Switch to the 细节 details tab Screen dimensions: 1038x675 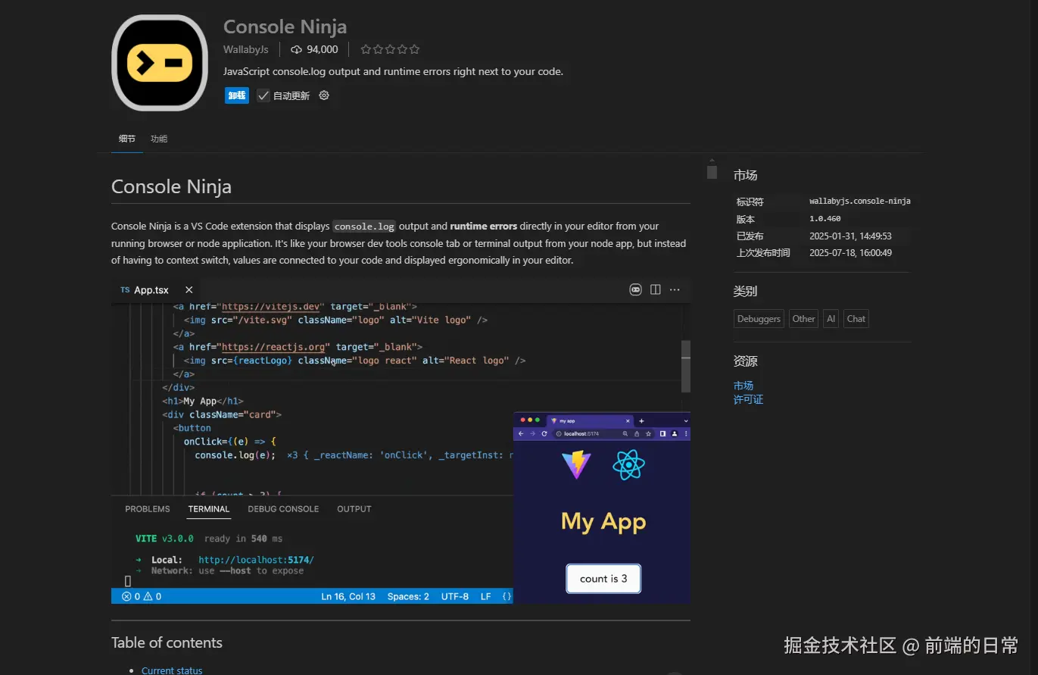127,139
